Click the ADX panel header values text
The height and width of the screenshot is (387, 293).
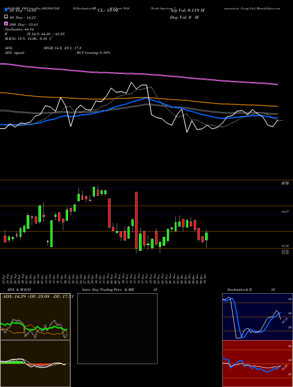(x=38, y=296)
